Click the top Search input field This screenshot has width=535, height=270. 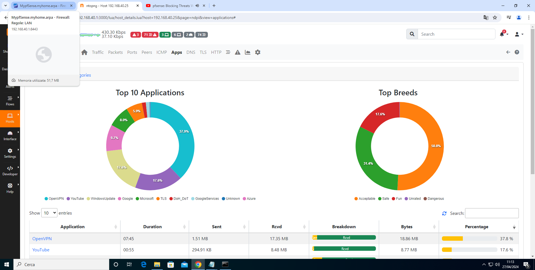pyautogui.click(x=456, y=34)
